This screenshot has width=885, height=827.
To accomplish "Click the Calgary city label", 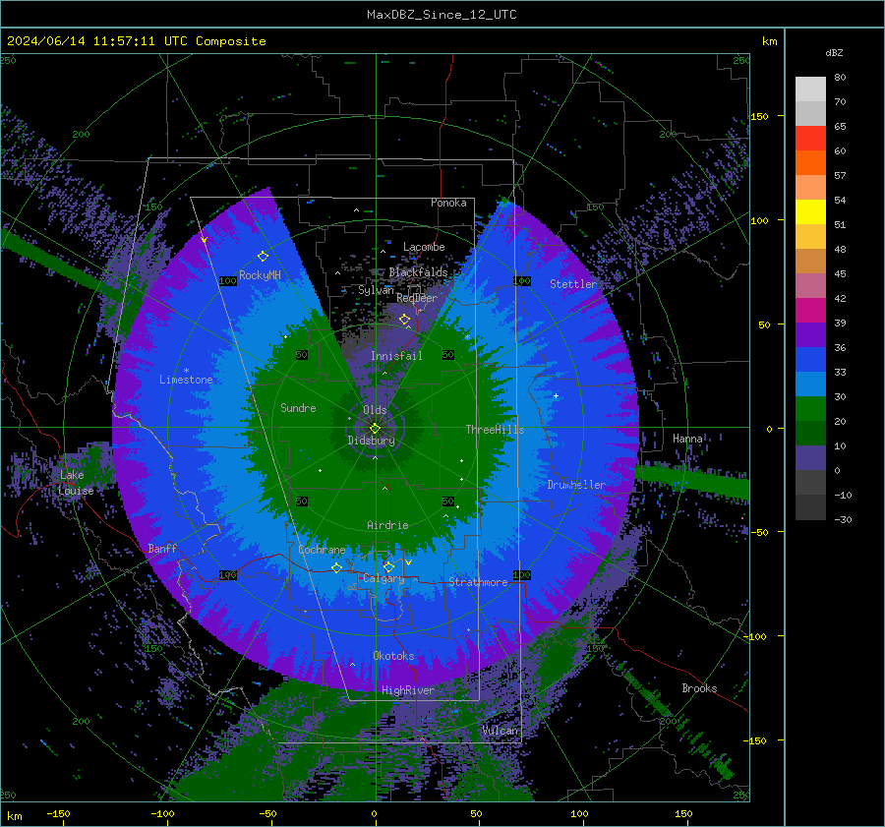I will click(383, 578).
